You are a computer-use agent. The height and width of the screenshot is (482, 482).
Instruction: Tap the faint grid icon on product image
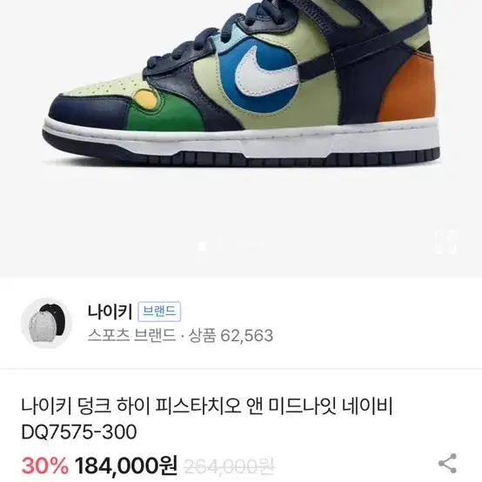(x=445, y=242)
